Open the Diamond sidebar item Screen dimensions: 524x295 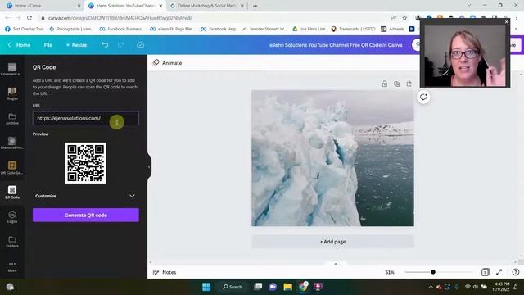(12, 143)
